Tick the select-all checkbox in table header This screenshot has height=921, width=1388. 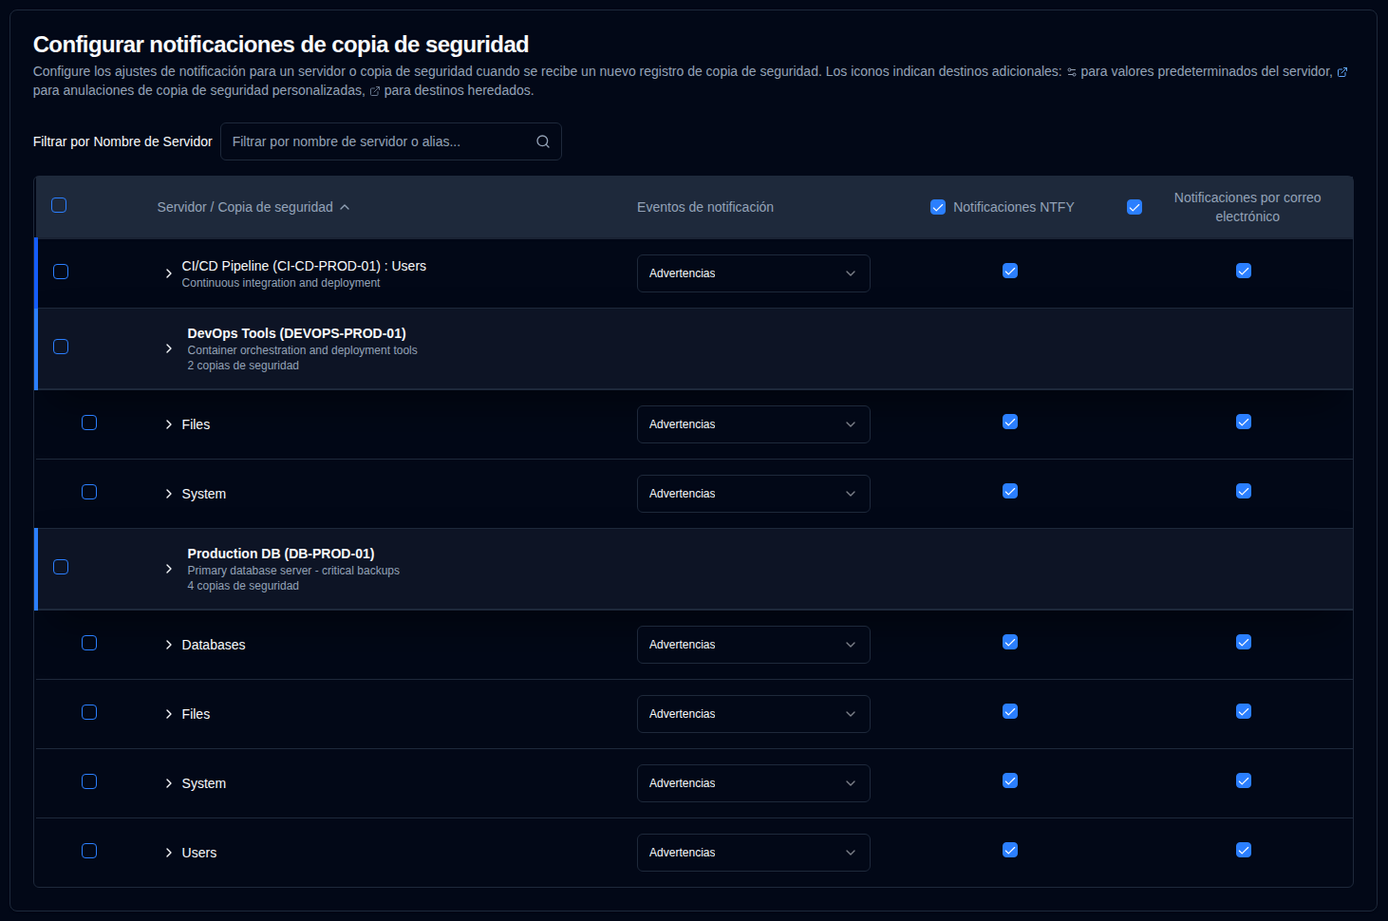(59, 205)
